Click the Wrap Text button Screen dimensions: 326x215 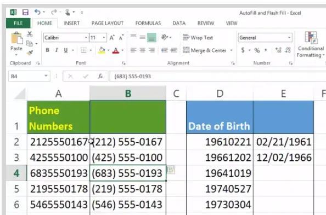coord(198,38)
